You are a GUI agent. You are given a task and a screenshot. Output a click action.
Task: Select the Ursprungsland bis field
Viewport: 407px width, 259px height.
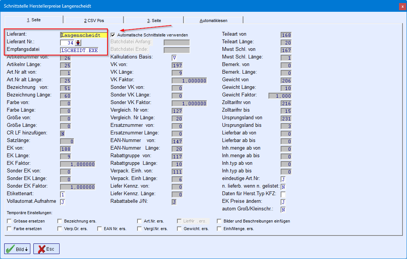pyautogui.click(x=286, y=126)
